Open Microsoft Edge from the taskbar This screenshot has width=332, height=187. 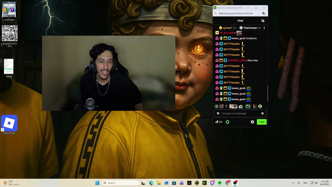[x=151, y=183]
